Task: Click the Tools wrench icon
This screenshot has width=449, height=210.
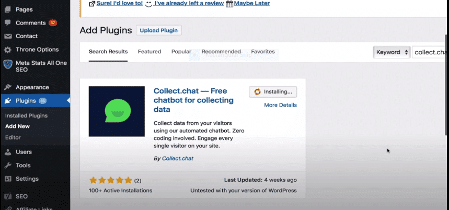Action: point(8,166)
